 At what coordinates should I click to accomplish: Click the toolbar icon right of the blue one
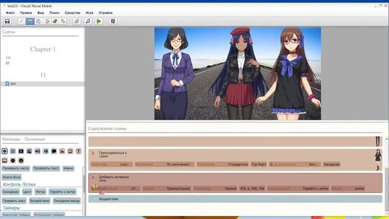tap(38, 21)
